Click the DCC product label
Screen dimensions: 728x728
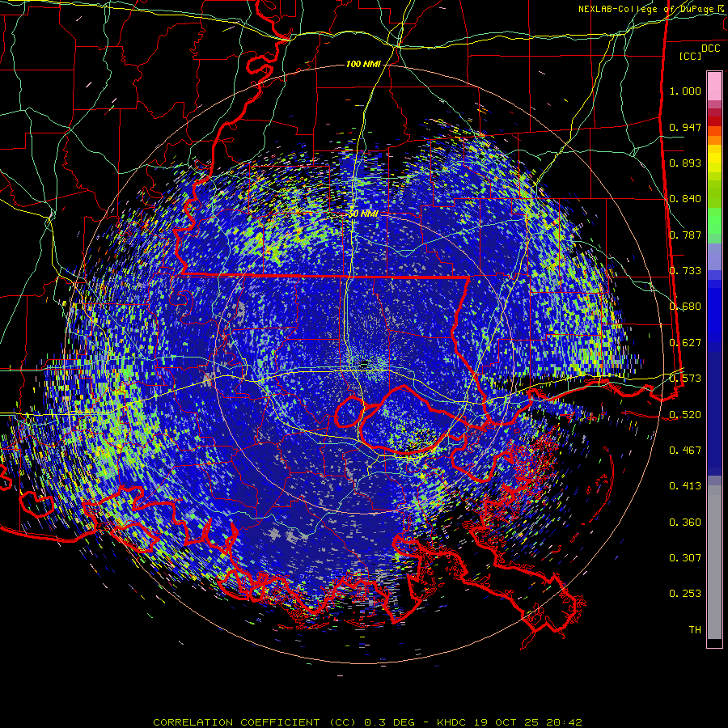pos(710,49)
